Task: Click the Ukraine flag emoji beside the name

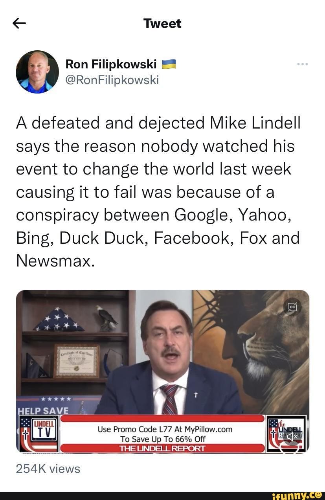Action: (x=169, y=64)
